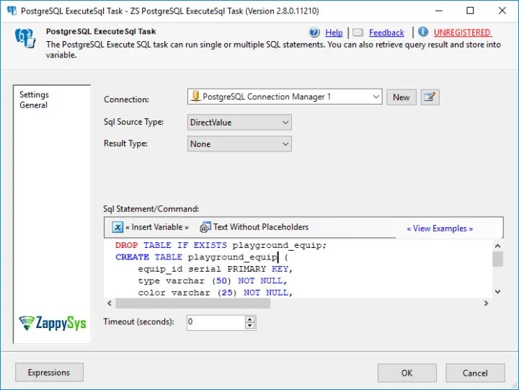Open the Expressions button

click(x=49, y=373)
